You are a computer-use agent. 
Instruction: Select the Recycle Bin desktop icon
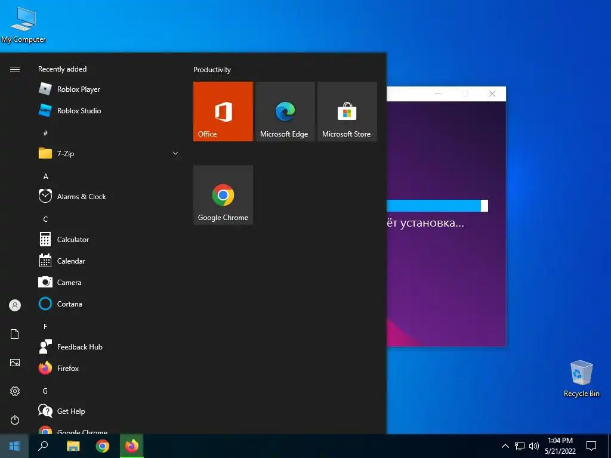click(x=581, y=379)
